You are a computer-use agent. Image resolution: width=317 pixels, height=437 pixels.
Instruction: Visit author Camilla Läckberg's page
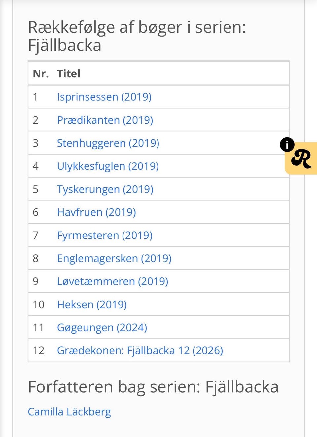[x=69, y=412]
